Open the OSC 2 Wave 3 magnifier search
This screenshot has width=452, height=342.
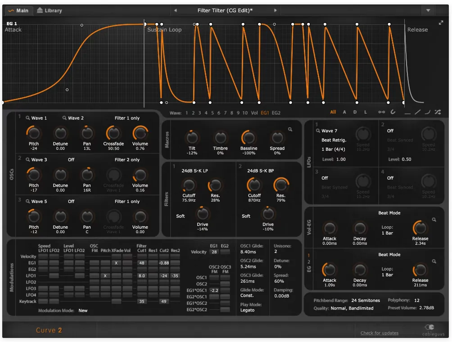tap(27, 160)
